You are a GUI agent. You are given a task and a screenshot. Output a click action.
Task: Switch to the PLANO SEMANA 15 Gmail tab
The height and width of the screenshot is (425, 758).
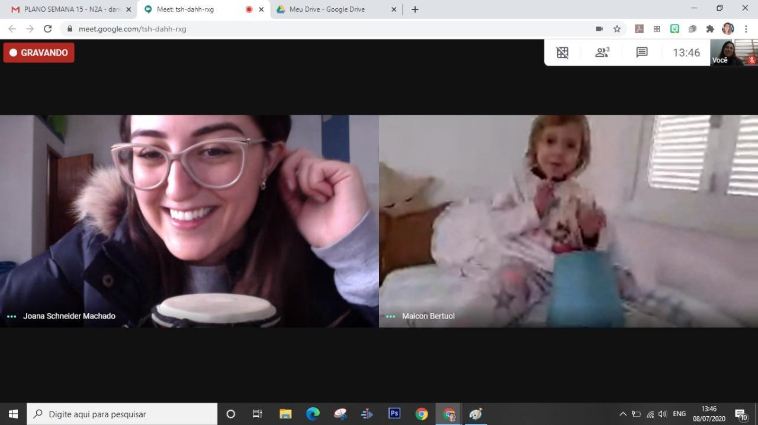click(x=68, y=9)
